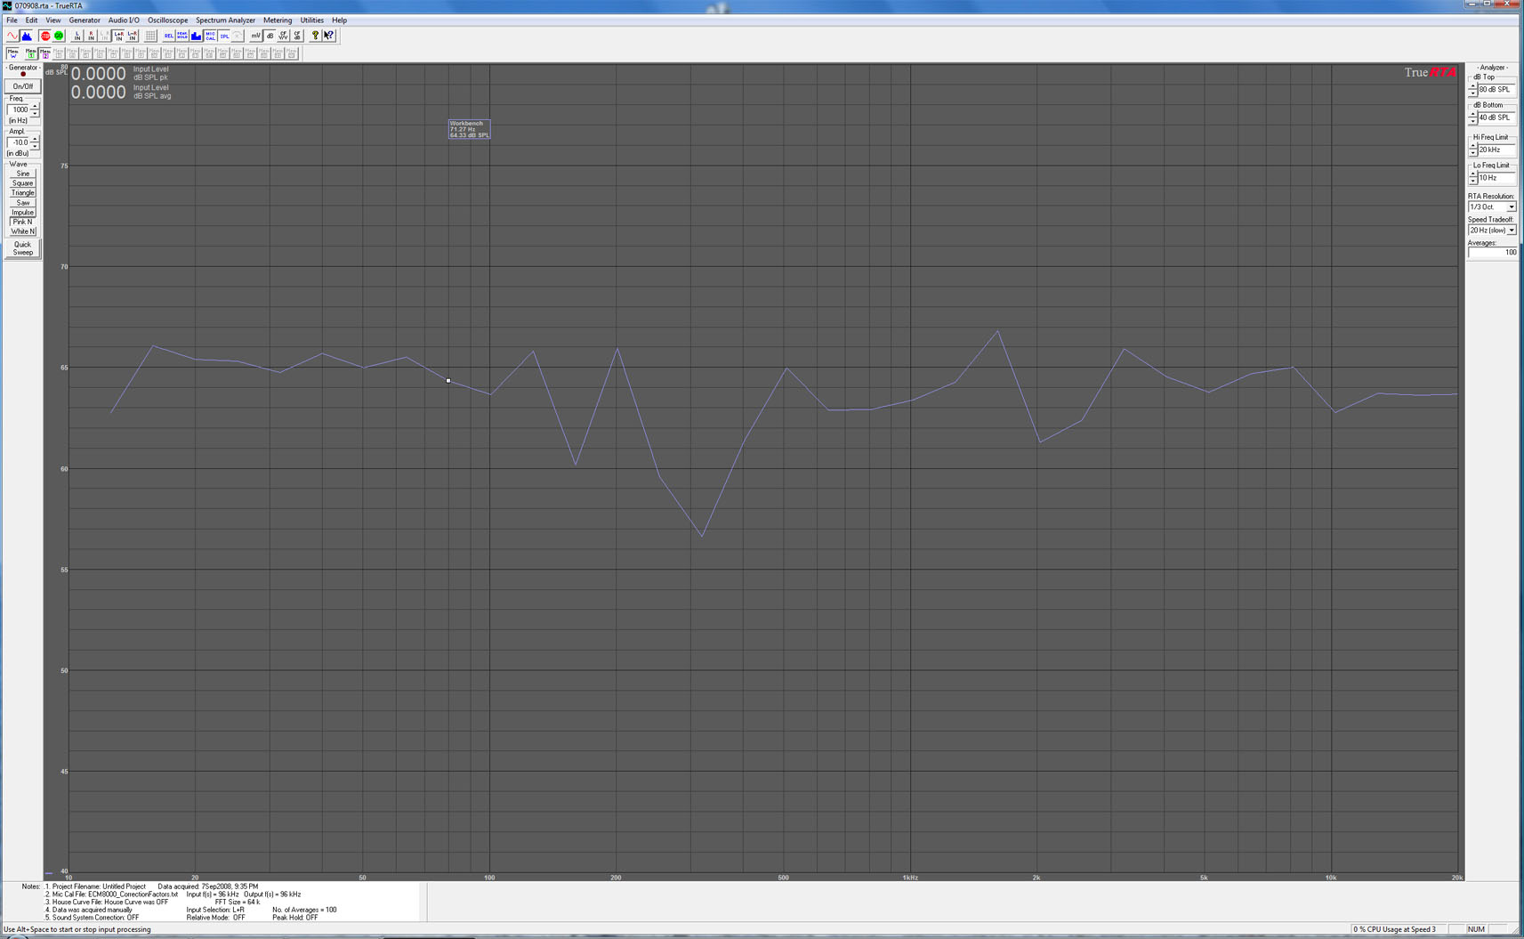The width and height of the screenshot is (1524, 939).
Task: Toggle the SPL display mode button
Action: click(224, 36)
